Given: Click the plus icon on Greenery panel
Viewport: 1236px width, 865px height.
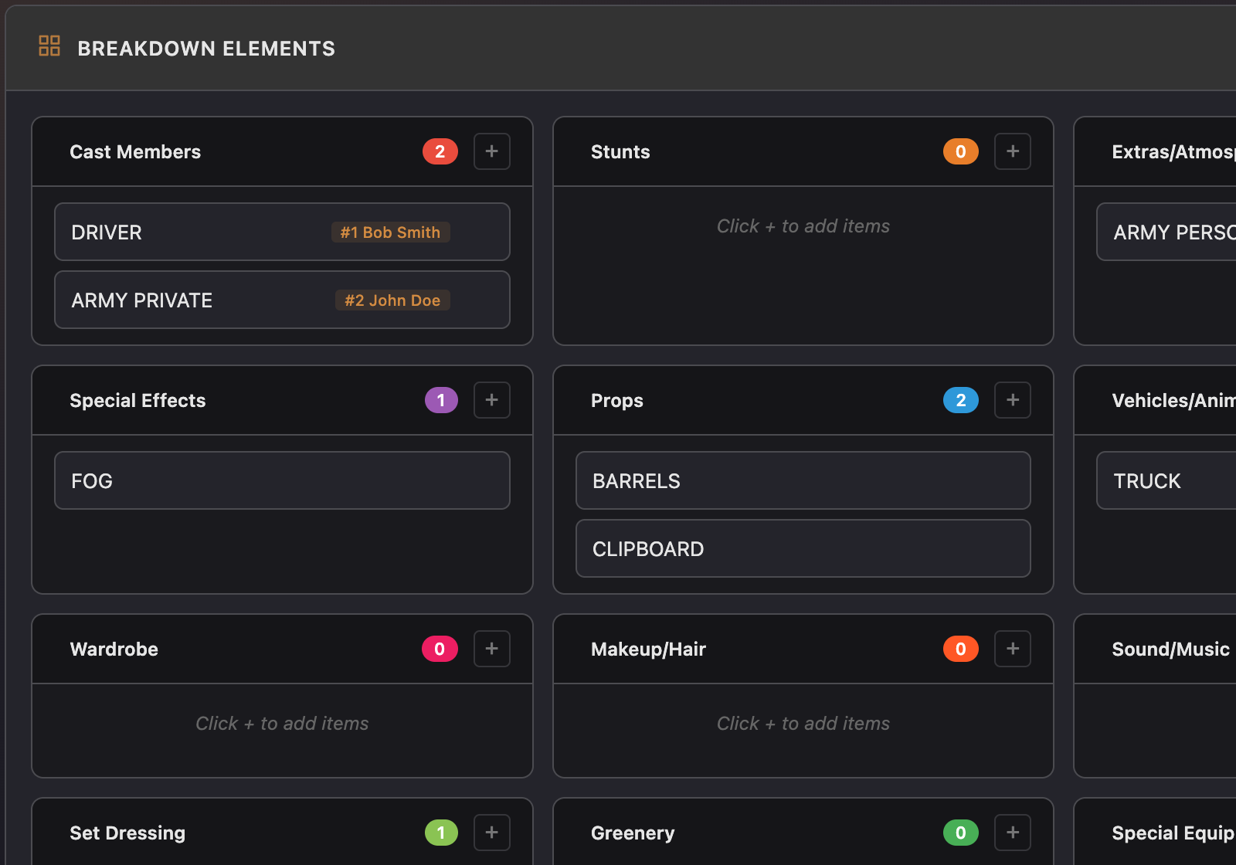Looking at the screenshot, I should click(1013, 833).
